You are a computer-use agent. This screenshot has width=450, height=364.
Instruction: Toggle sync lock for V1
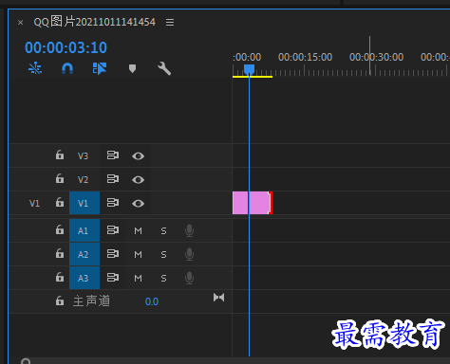pos(113,203)
